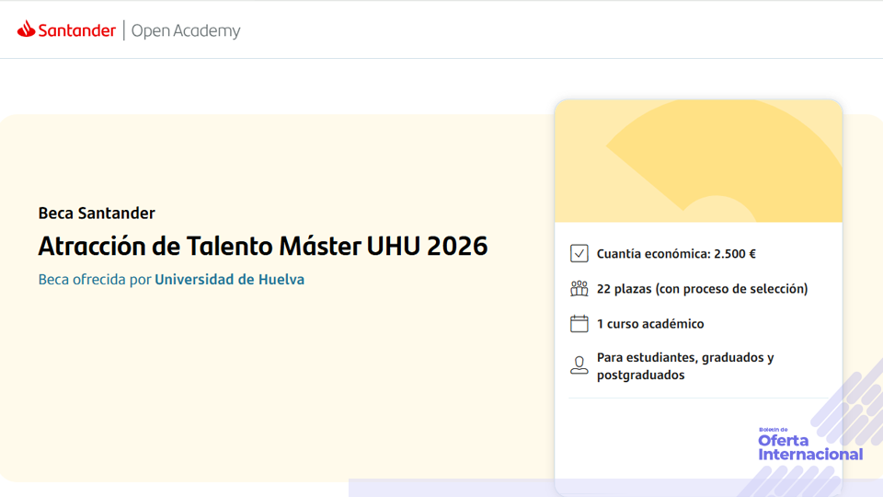Click the 22 plazas selection process text
This screenshot has height=497, width=883.
tap(702, 289)
